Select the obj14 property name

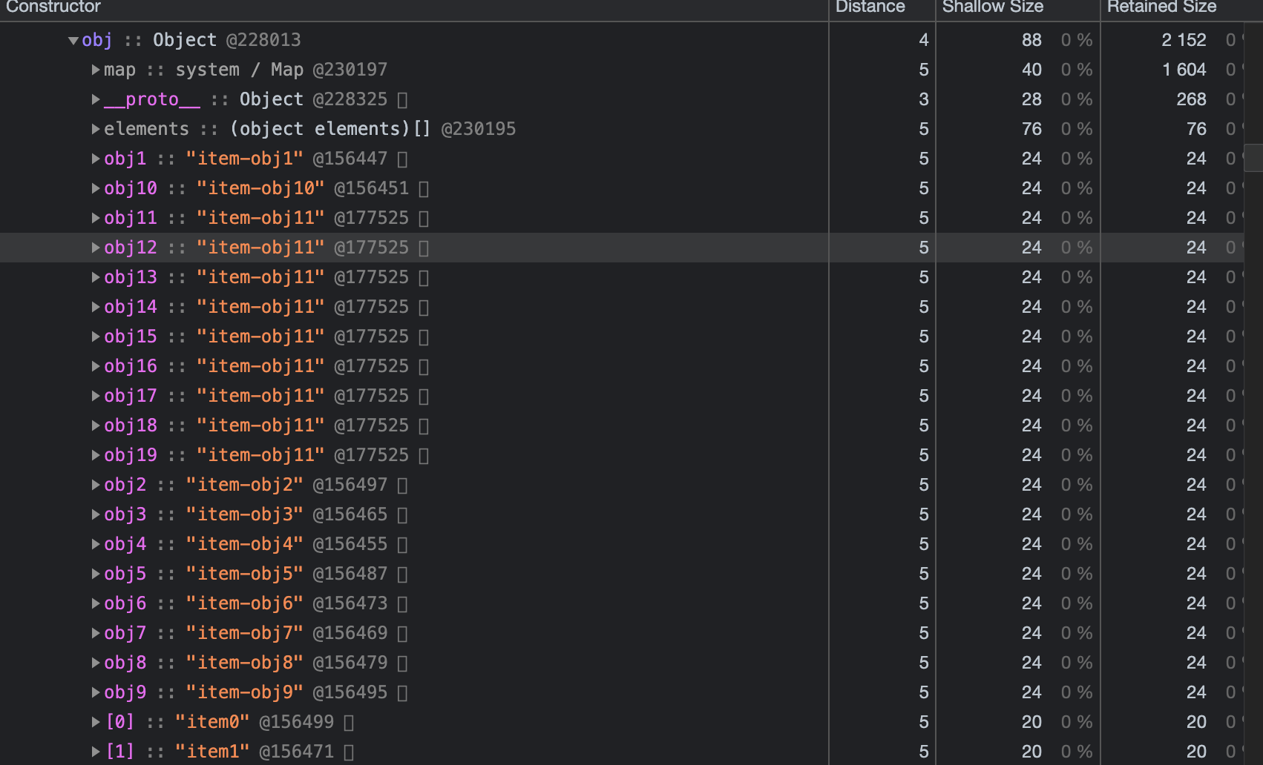click(131, 307)
